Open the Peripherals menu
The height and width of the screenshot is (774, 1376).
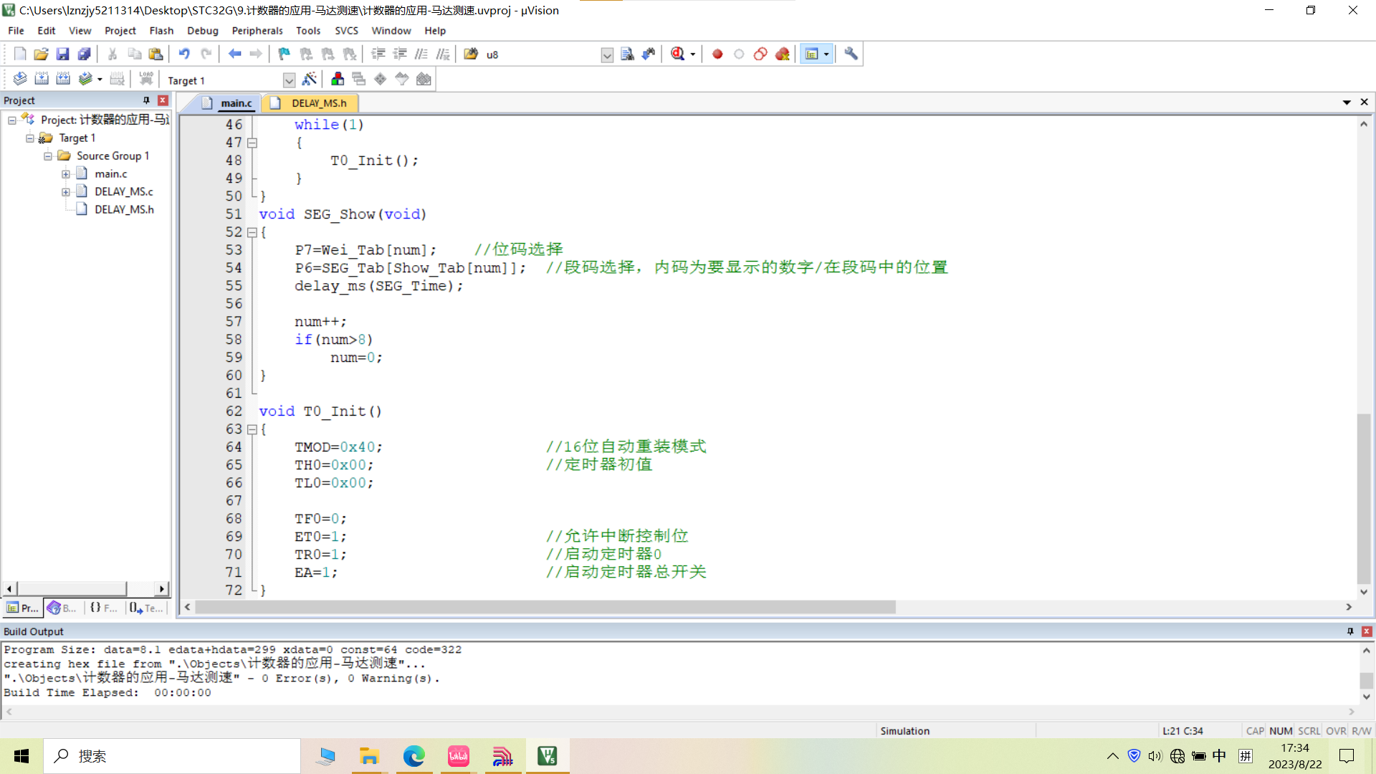click(x=257, y=31)
